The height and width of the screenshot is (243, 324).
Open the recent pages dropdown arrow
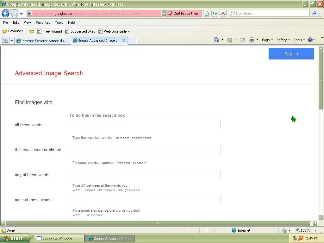[21, 14]
